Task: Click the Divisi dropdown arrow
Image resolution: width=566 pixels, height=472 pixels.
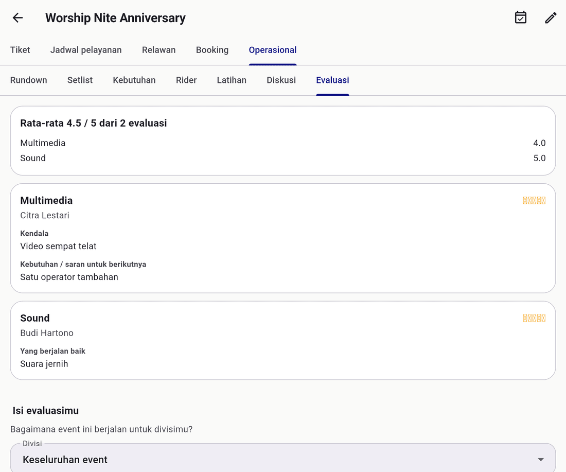Action: [x=540, y=459]
